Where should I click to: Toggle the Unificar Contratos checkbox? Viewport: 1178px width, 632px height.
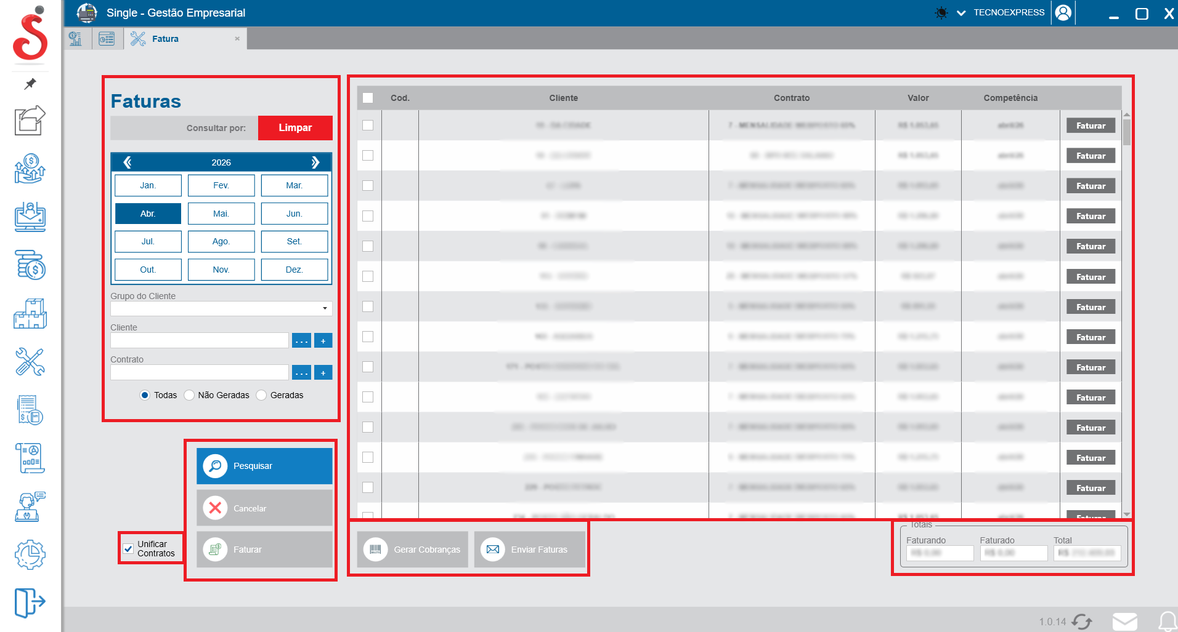tap(128, 549)
